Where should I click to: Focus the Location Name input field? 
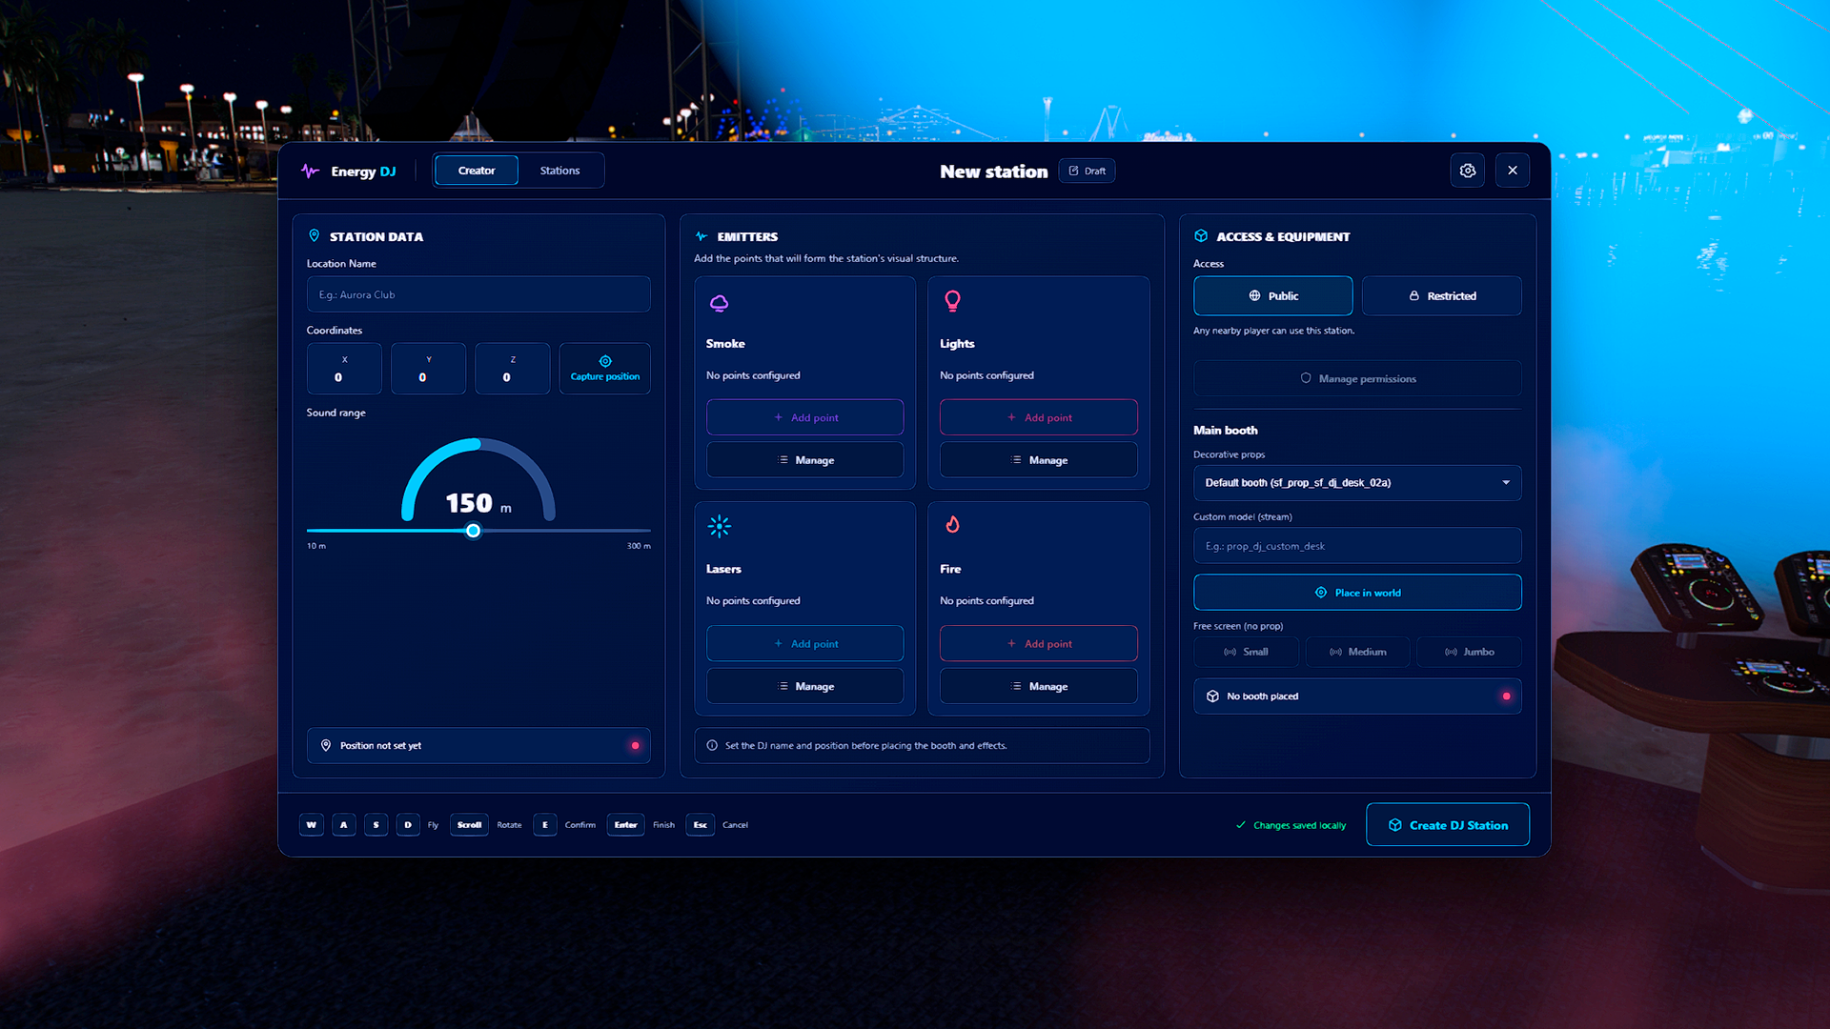(x=478, y=294)
